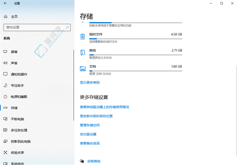Go back with the arrow icon
The width and height of the screenshot is (237, 165).
click(x=5, y=3)
